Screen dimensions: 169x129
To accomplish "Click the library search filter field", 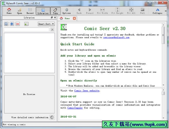I will (27, 29).
